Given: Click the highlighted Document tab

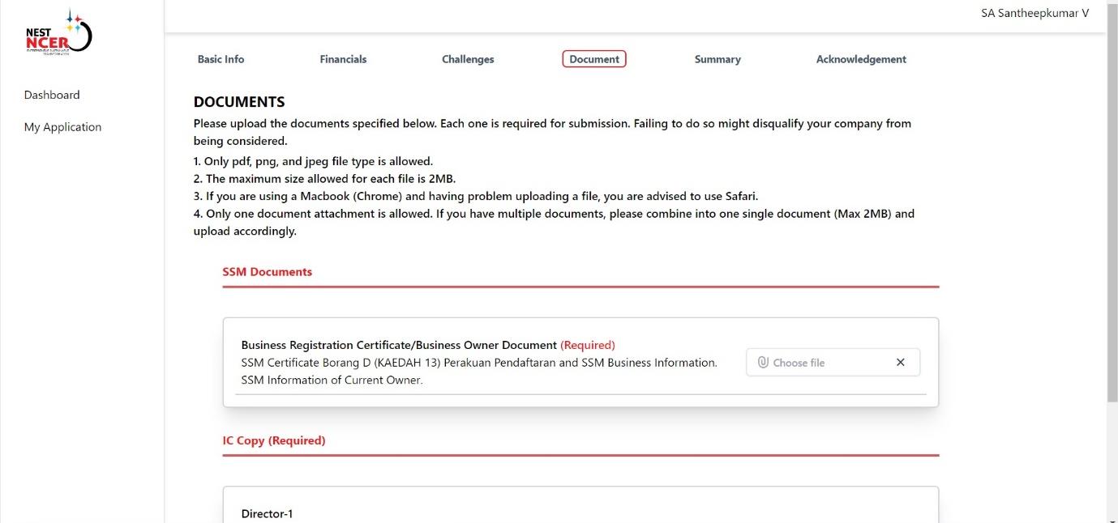Looking at the screenshot, I should (594, 59).
